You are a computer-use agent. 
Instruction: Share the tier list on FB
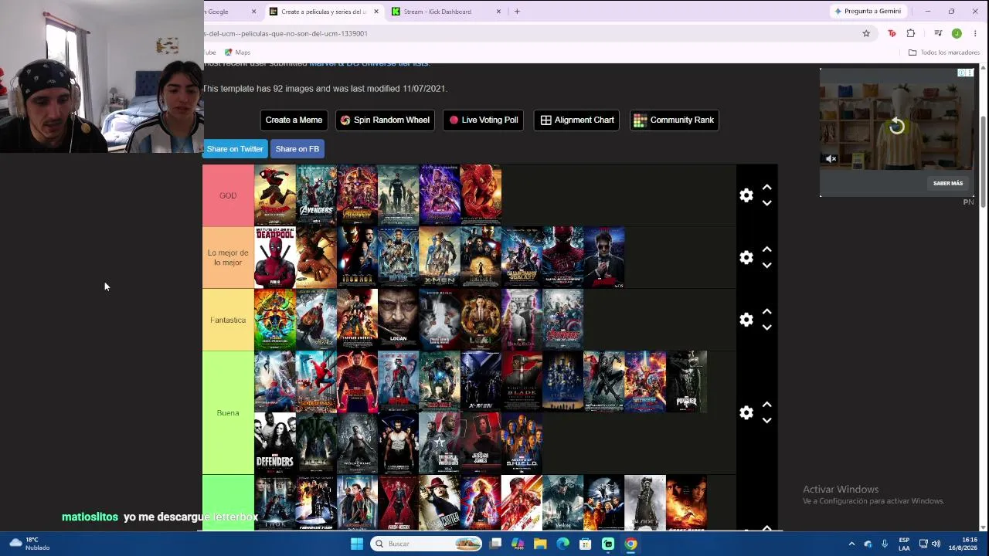coord(297,149)
